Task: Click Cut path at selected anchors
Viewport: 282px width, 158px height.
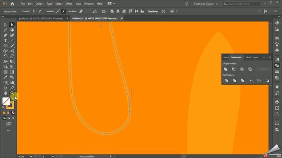Action: pos(95,11)
